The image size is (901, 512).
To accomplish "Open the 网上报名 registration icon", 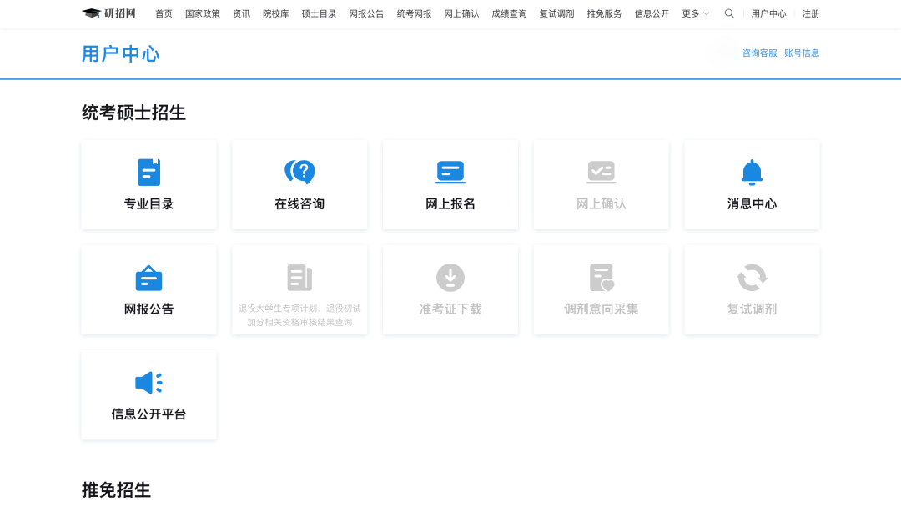I will (450, 173).
